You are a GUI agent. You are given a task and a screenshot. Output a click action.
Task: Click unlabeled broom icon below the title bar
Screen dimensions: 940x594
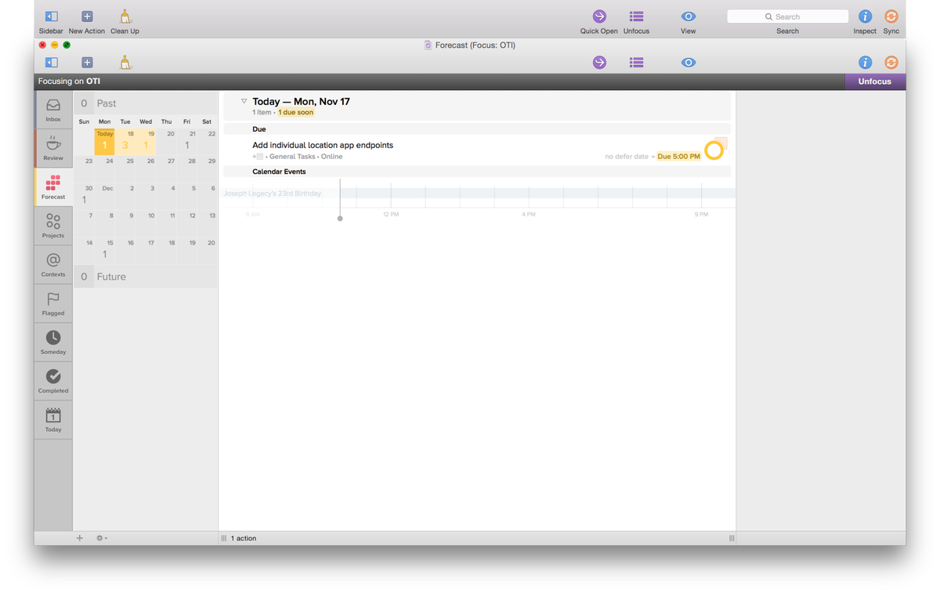click(x=125, y=63)
